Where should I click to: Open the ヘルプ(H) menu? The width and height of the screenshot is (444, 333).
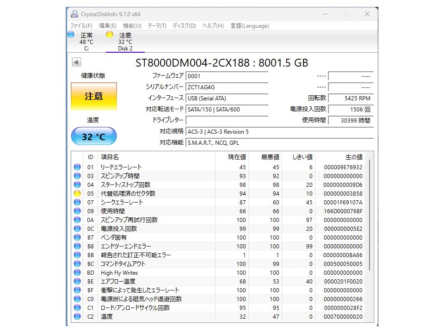coord(213,26)
